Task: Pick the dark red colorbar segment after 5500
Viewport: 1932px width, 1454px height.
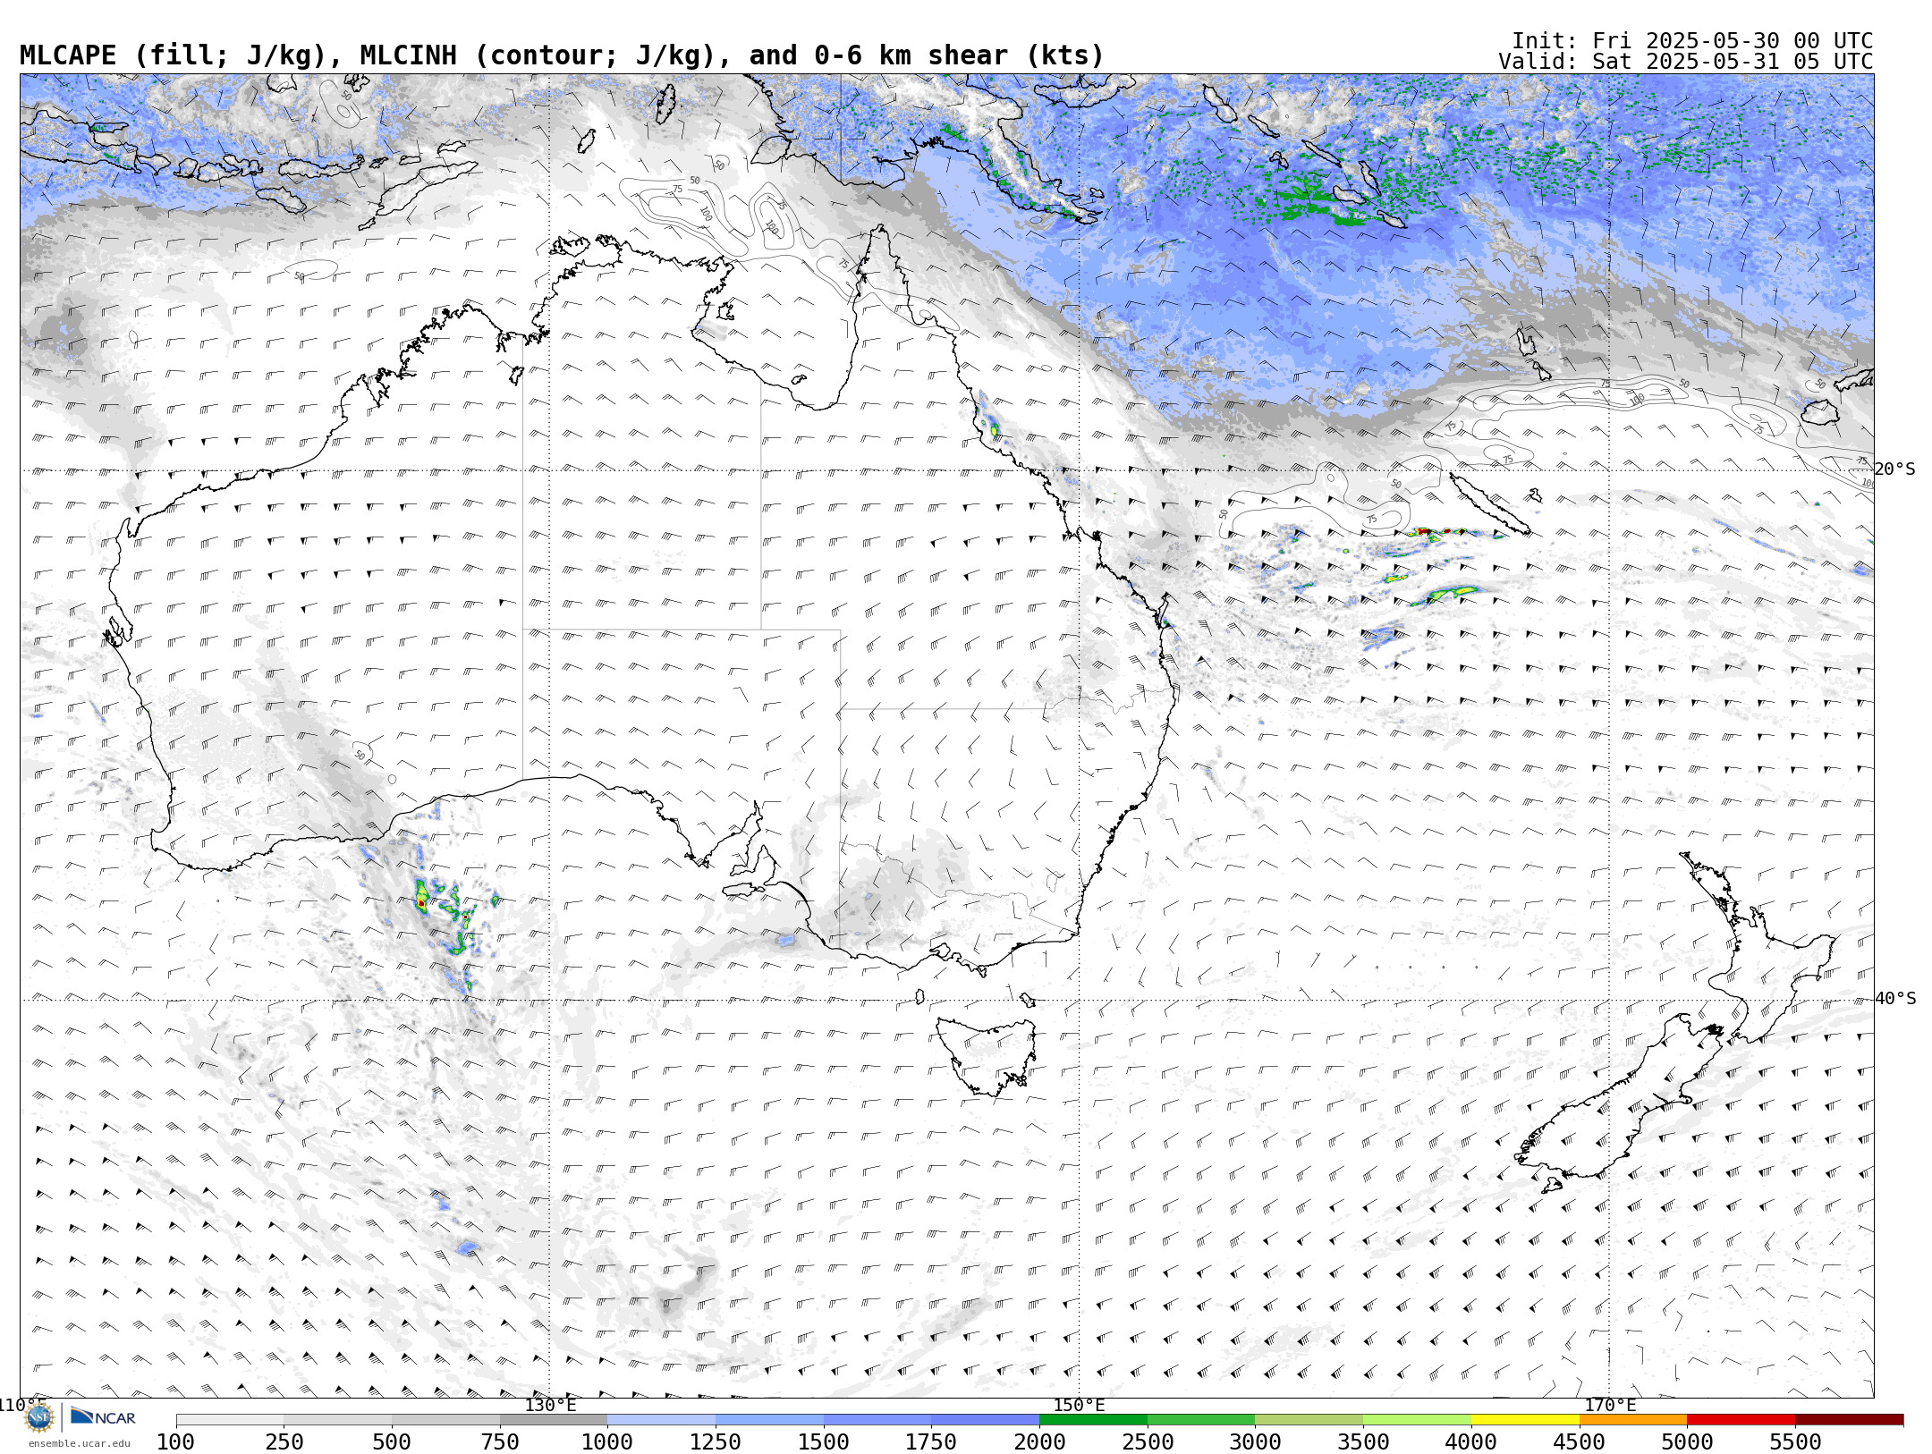Action: (x=1850, y=1420)
